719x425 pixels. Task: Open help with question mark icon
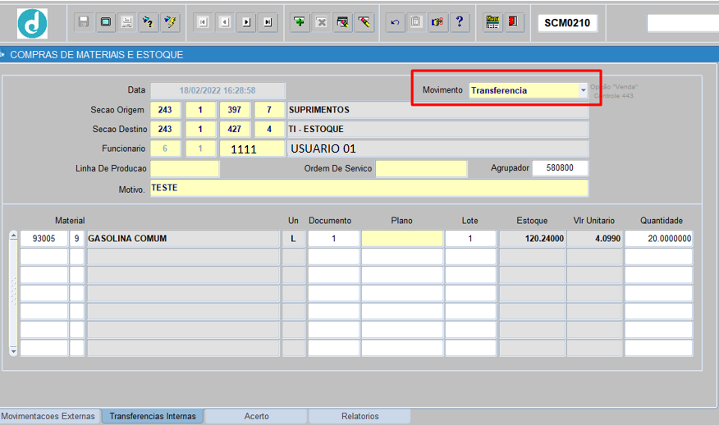tap(460, 22)
